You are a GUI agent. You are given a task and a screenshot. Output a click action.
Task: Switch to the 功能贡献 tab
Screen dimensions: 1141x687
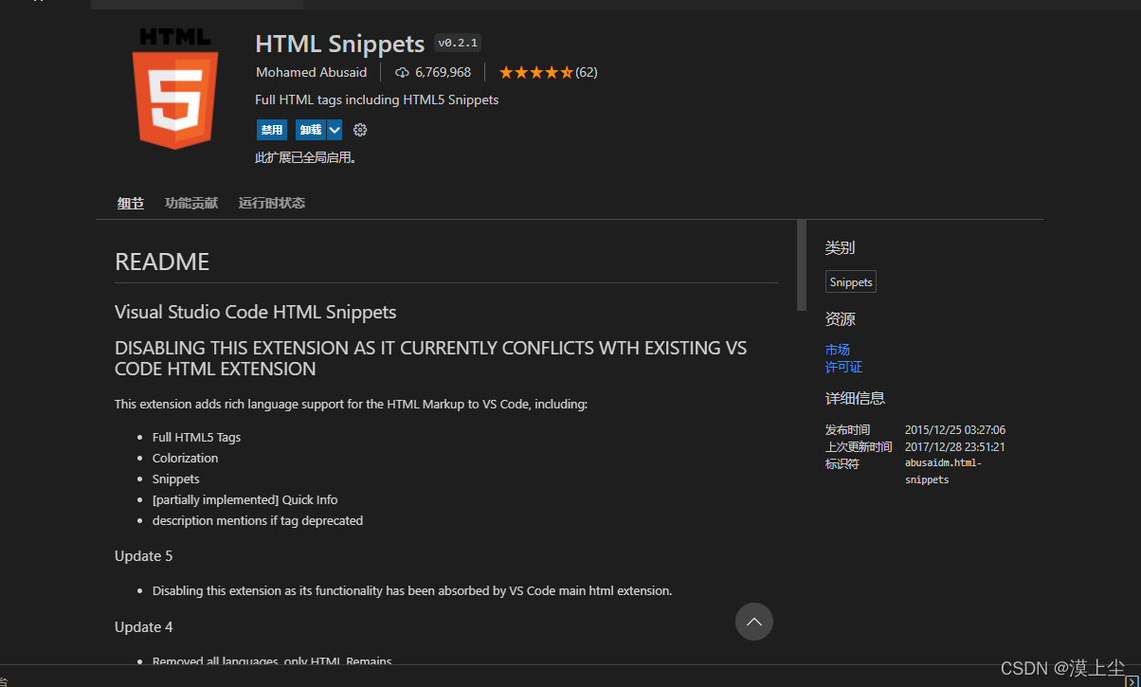pos(191,203)
